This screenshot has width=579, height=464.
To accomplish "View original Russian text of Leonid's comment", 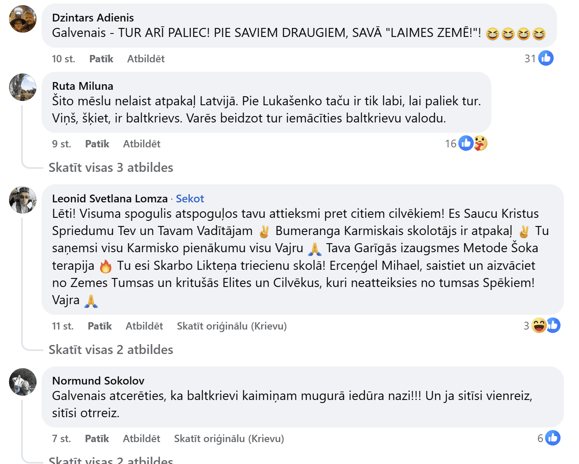I will pos(232,326).
